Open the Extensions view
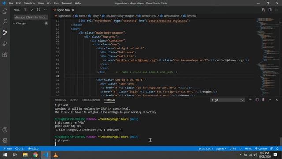This screenshot has height=159, width=282. (5, 54)
